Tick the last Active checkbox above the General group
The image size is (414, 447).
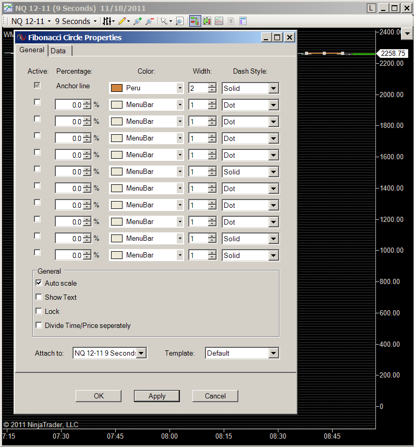click(x=37, y=252)
